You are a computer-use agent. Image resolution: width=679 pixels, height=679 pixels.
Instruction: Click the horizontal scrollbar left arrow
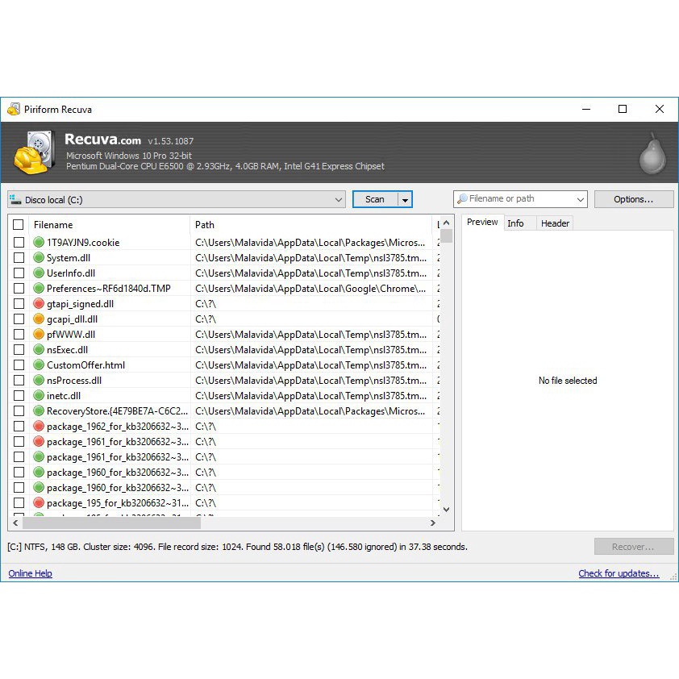click(15, 523)
